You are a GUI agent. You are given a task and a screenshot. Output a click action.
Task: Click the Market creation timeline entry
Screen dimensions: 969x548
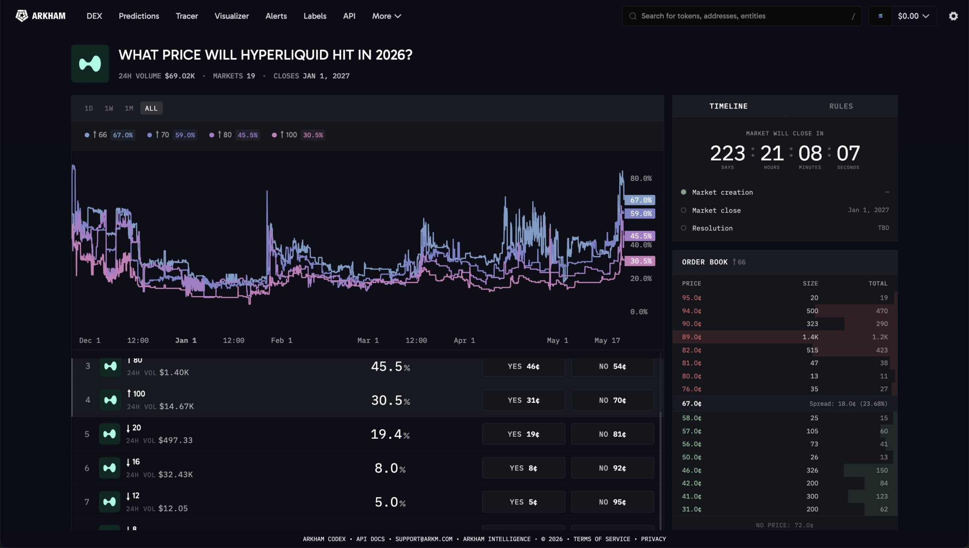pyautogui.click(x=785, y=192)
